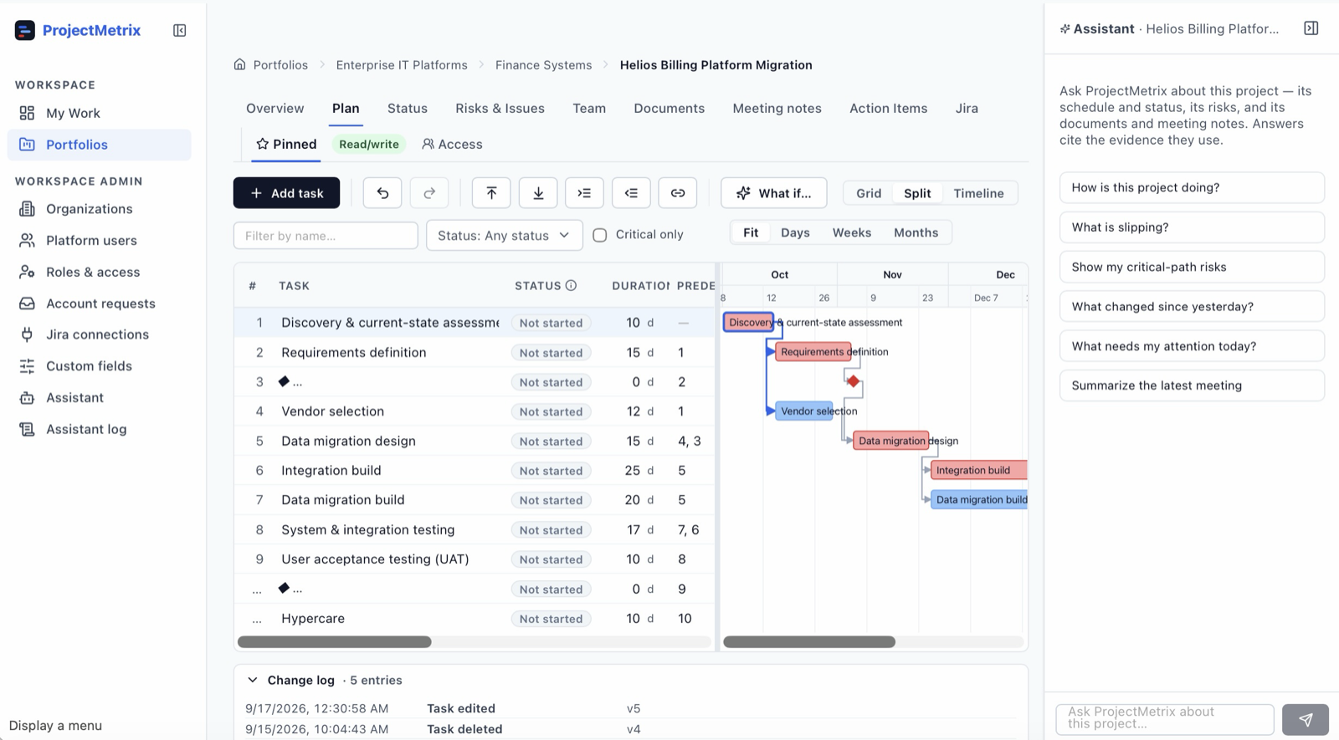The width and height of the screenshot is (1339, 740).
Task: Click the undo arrow icon
Action: point(382,193)
